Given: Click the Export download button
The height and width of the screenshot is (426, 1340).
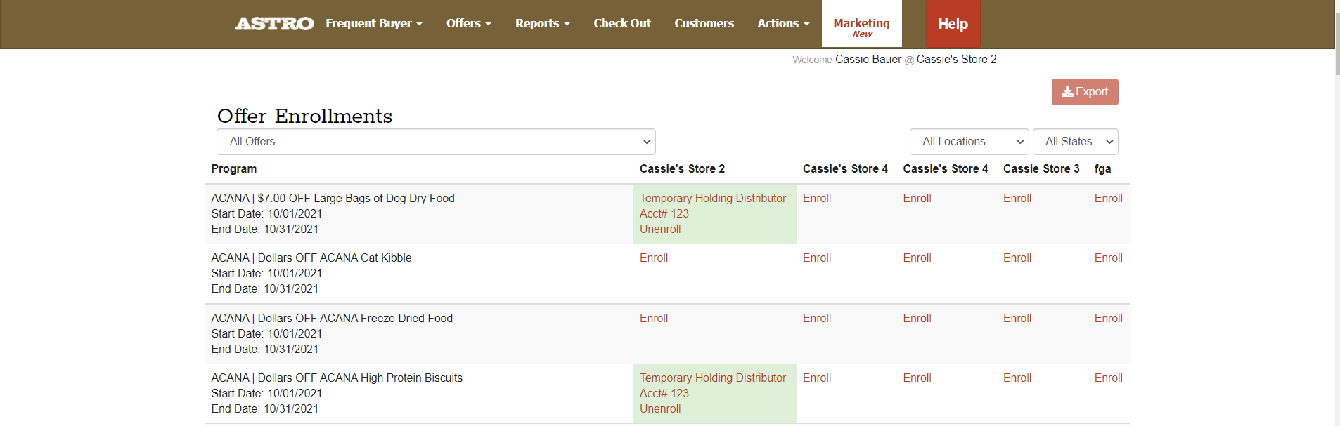Looking at the screenshot, I should pos(1084,92).
